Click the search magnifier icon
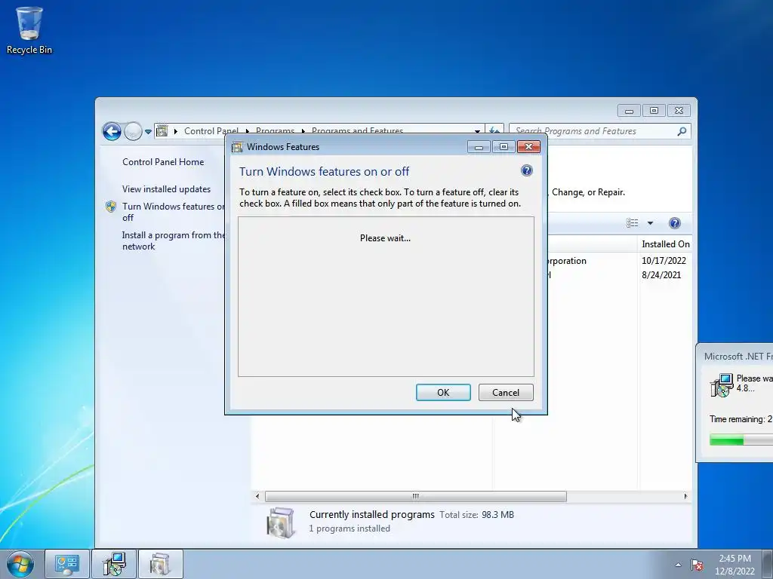The height and width of the screenshot is (579, 773). (682, 131)
